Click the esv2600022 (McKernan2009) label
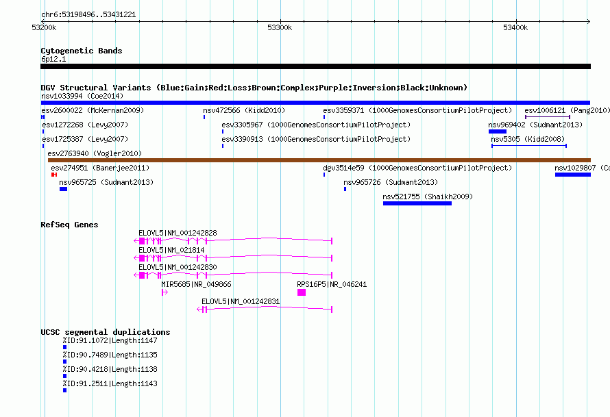610x417 pixels. (x=93, y=110)
